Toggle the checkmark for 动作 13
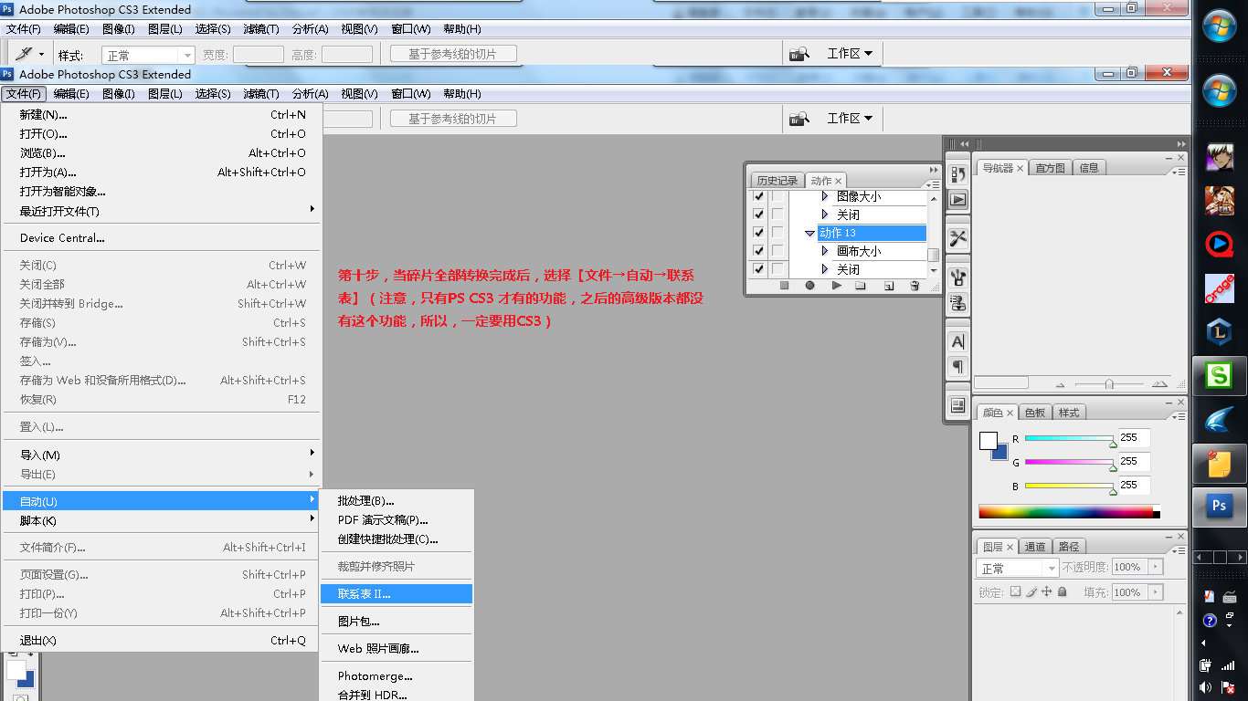The image size is (1248, 701). [x=757, y=233]
